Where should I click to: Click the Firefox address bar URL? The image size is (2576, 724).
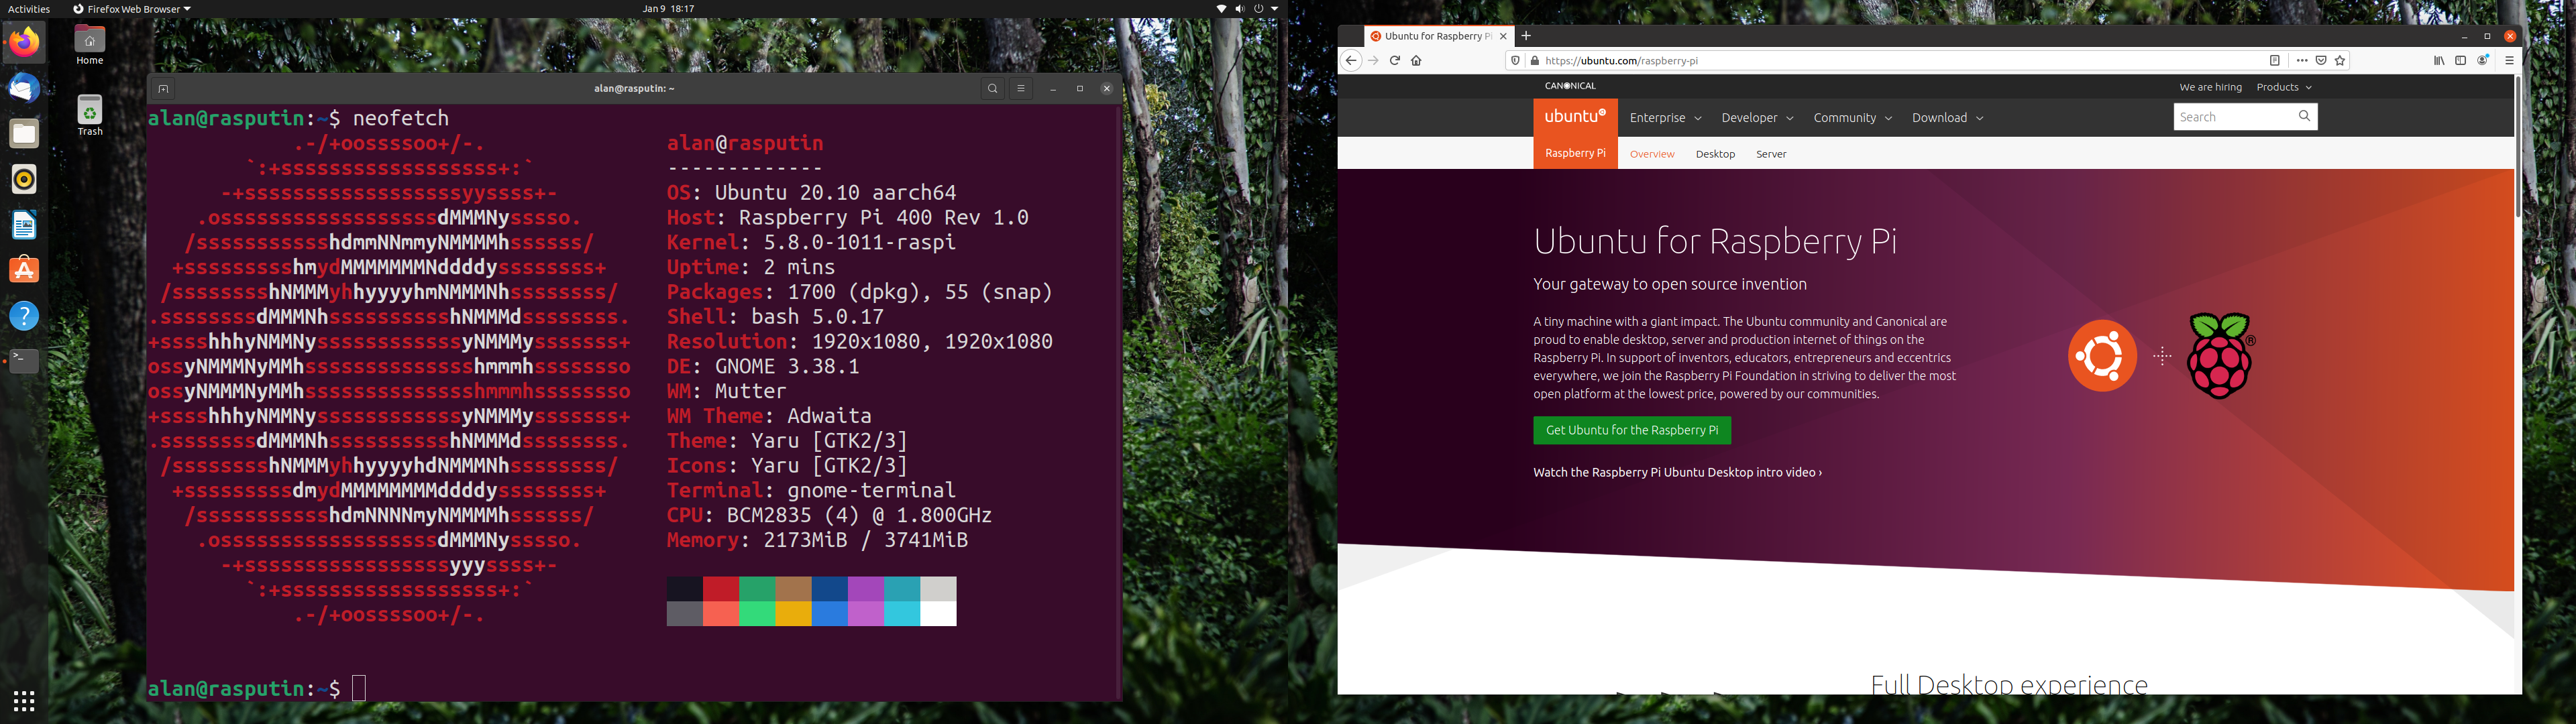1621,61
